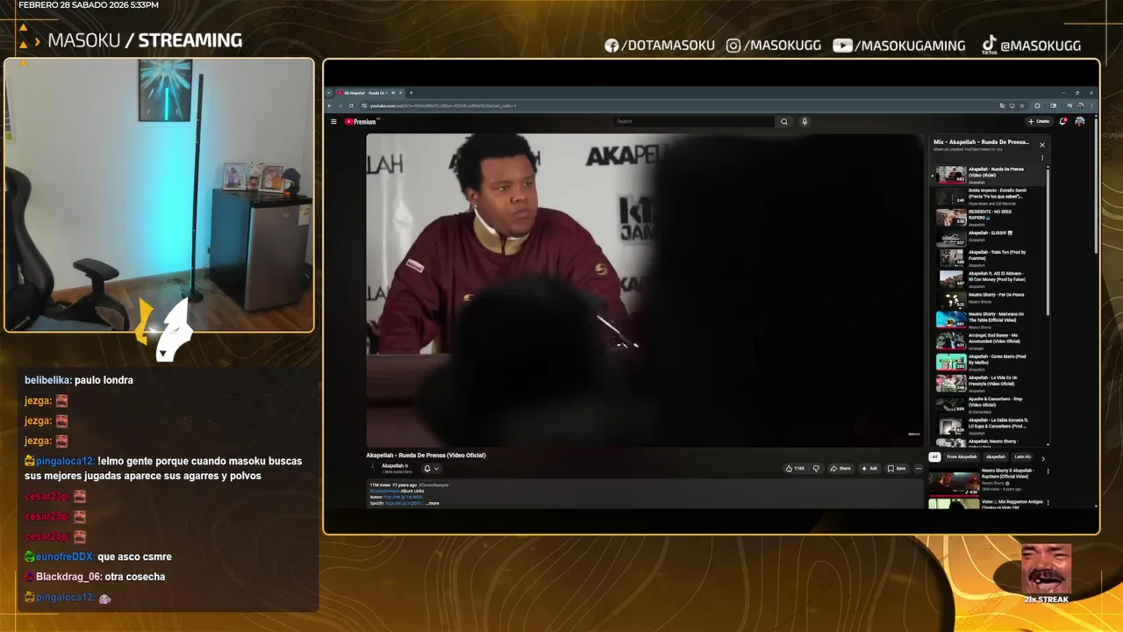Screen dimensions: 1123x632
Task: Open more actions ellipsis beside Save
Action: click(919, 469)
